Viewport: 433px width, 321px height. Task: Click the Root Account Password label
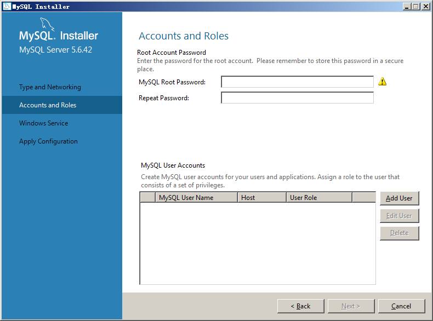pos(172,53)
